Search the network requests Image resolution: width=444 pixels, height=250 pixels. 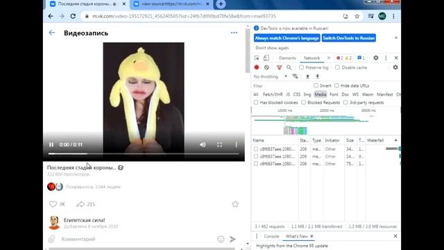click(289, 67)
